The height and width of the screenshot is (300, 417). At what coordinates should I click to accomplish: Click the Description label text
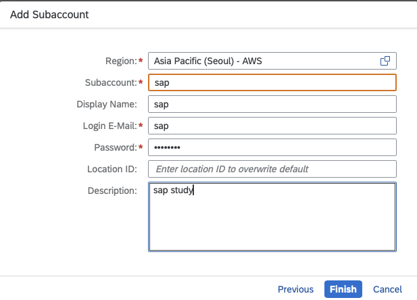tap(112, 191)
